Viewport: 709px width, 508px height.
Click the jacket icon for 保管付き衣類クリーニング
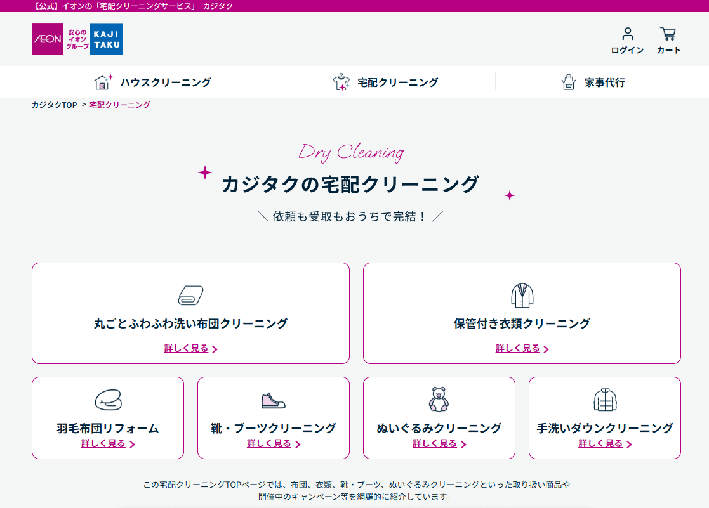(522, 295)
